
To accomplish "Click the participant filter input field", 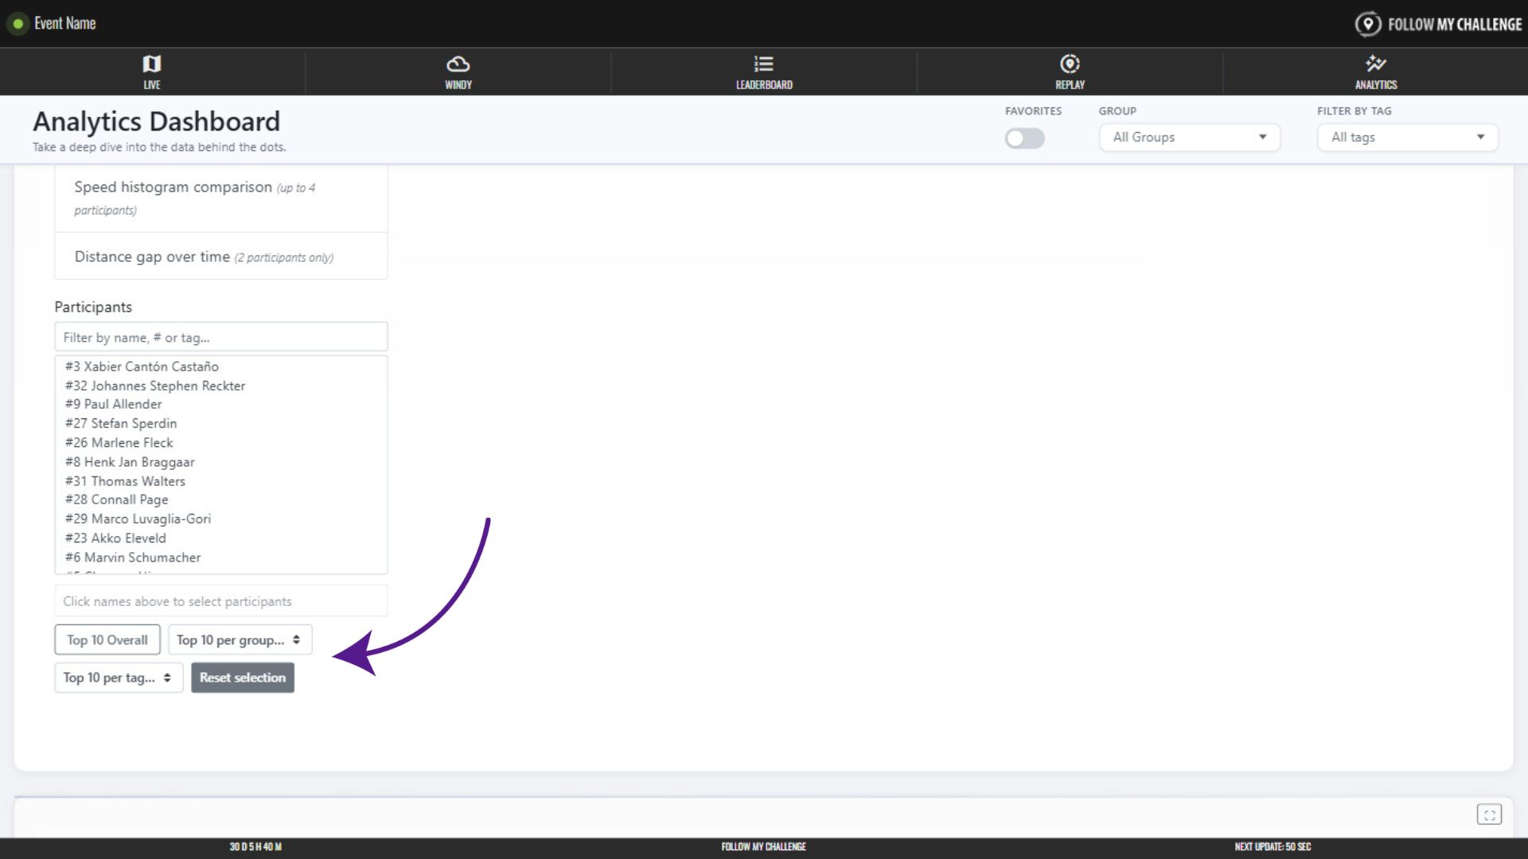I will coord(220,337).
